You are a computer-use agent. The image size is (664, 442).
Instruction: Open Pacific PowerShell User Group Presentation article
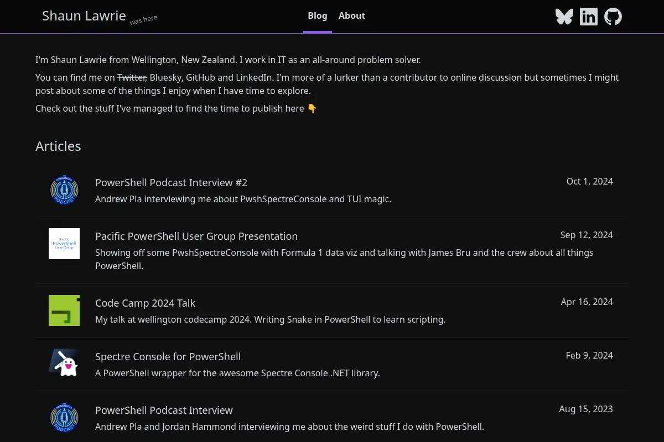click(x=196, y=236)
